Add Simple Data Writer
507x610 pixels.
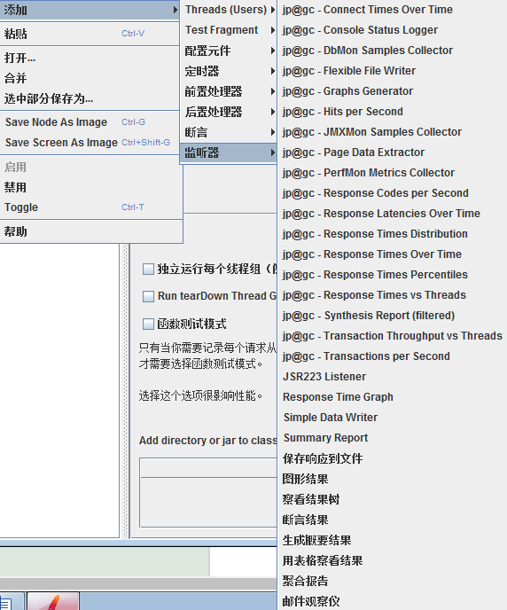click(393, 418)
